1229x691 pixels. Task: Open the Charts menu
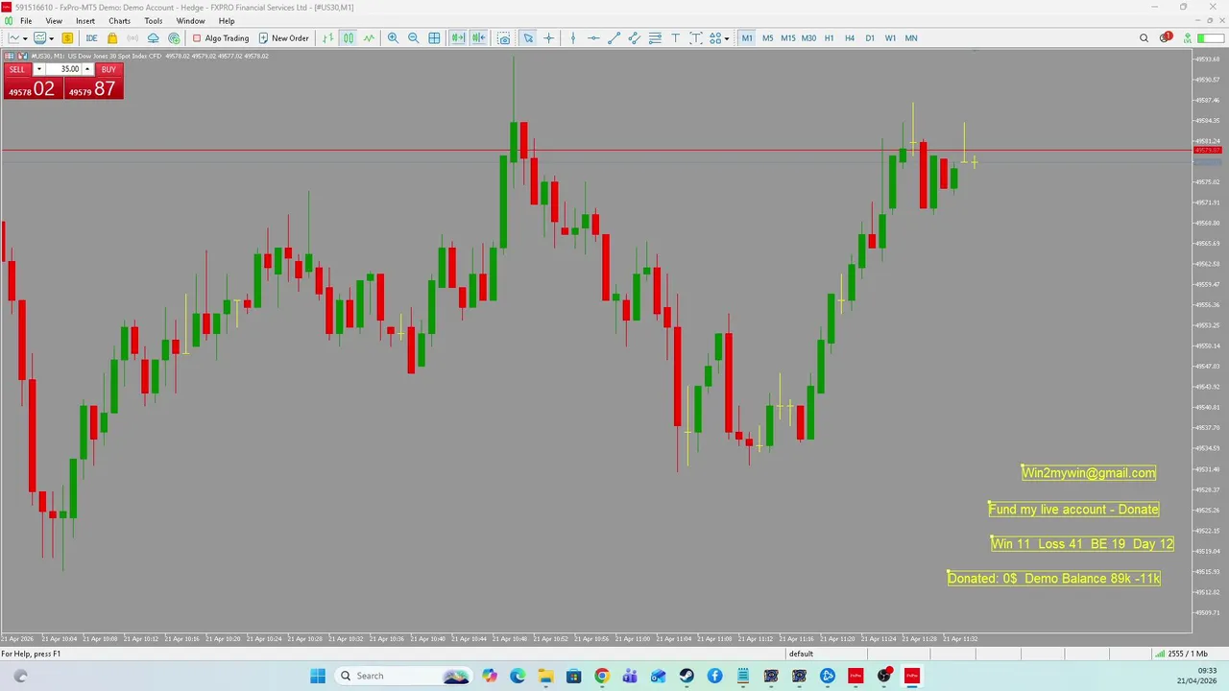click(119, 21)
